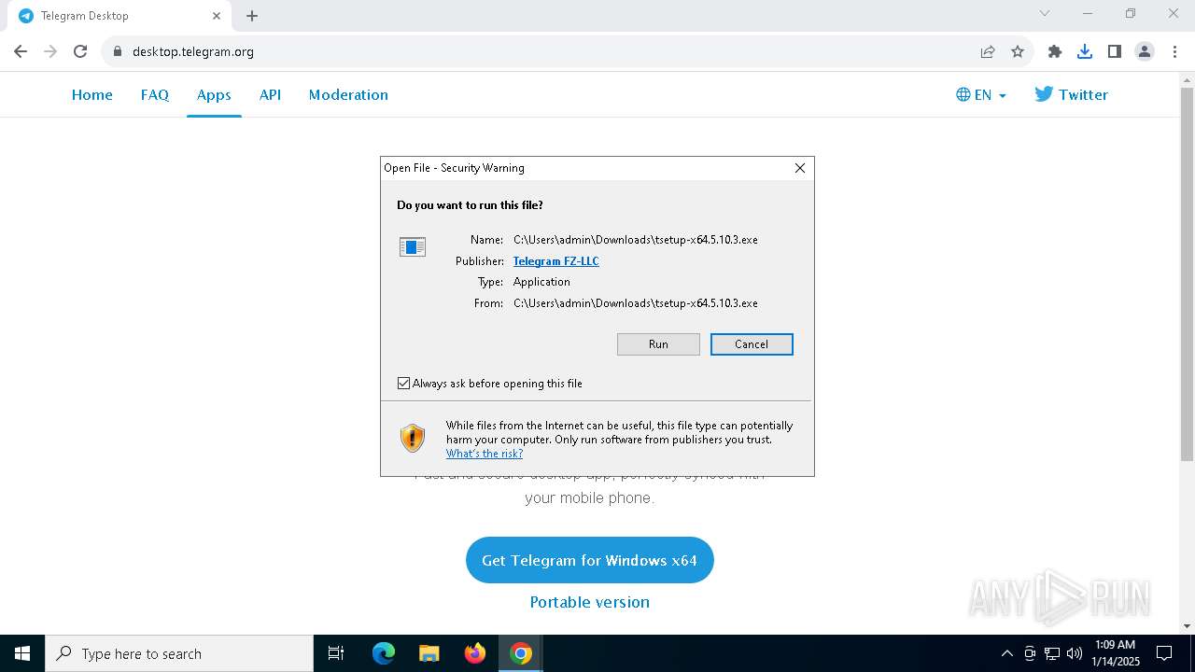Open Task View on the taskbar
The width and height of the screenshot is (1195, 672).
pos(336,653)
